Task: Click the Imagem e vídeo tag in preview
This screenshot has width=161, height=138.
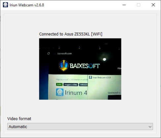Action: (71, 85)
